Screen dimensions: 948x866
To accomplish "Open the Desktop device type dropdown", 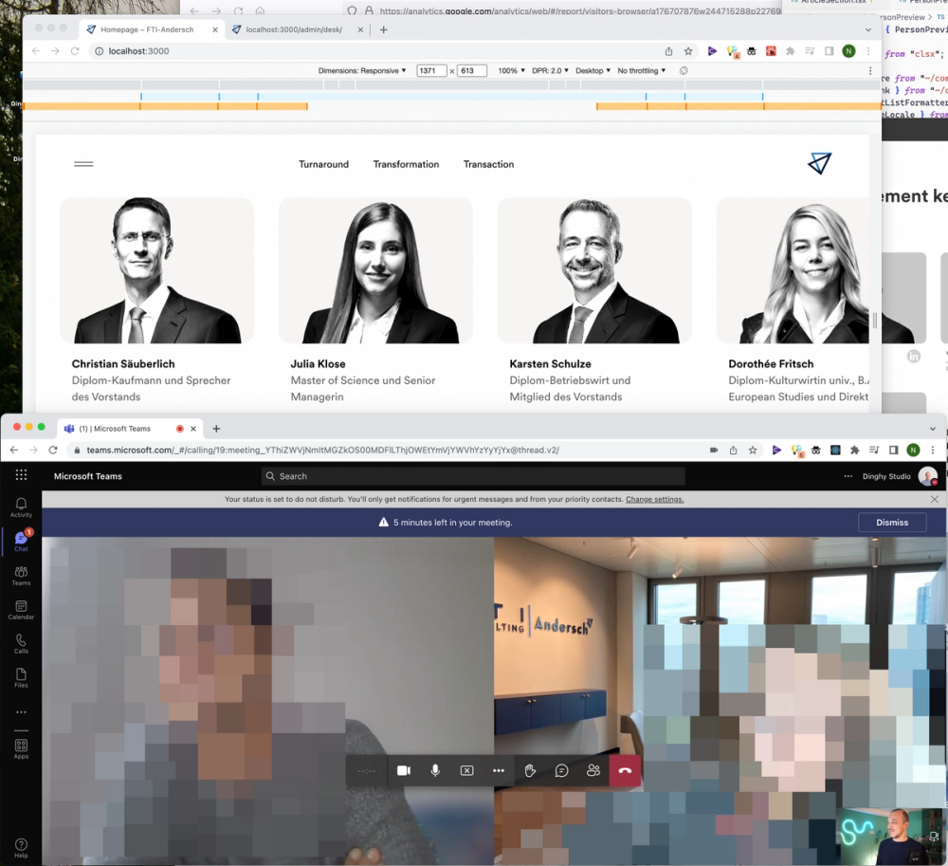I will [x=593, y=71].
